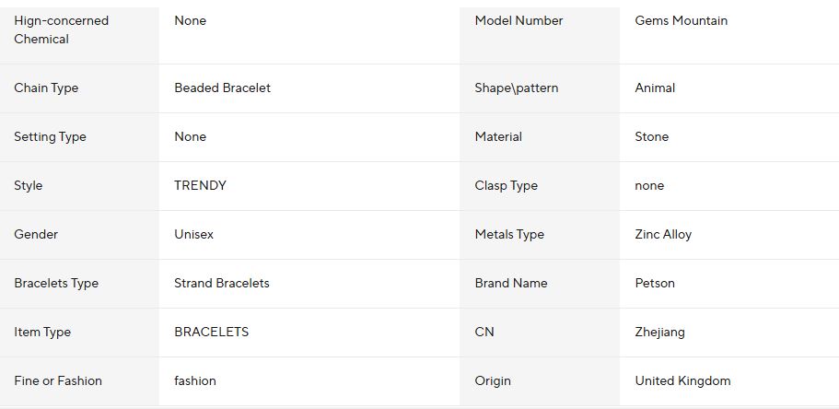
Task: Select the Unisex gender value
Action: 193,235
